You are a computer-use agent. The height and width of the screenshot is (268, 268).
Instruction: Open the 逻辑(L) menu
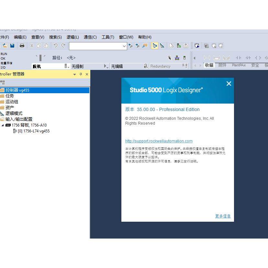click(x=73, y=37)
